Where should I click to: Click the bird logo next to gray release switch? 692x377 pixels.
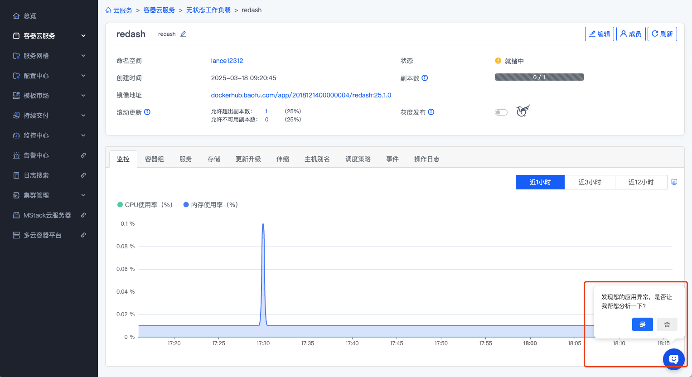click(523, 111)
